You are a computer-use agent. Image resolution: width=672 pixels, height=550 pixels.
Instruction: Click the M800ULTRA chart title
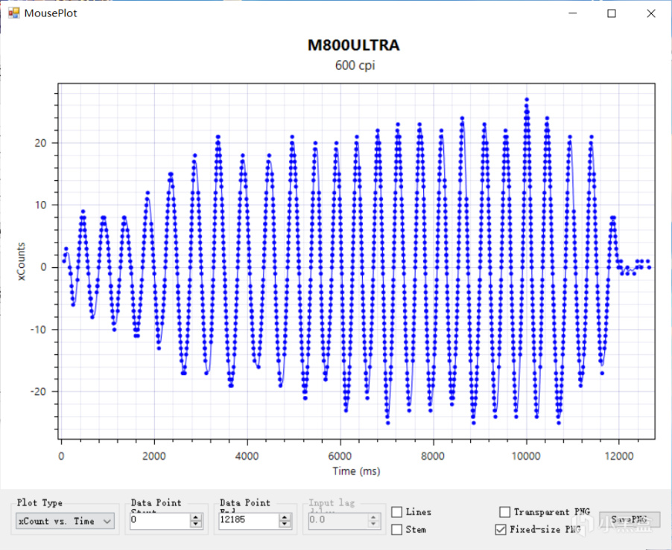tap(354, 45)
